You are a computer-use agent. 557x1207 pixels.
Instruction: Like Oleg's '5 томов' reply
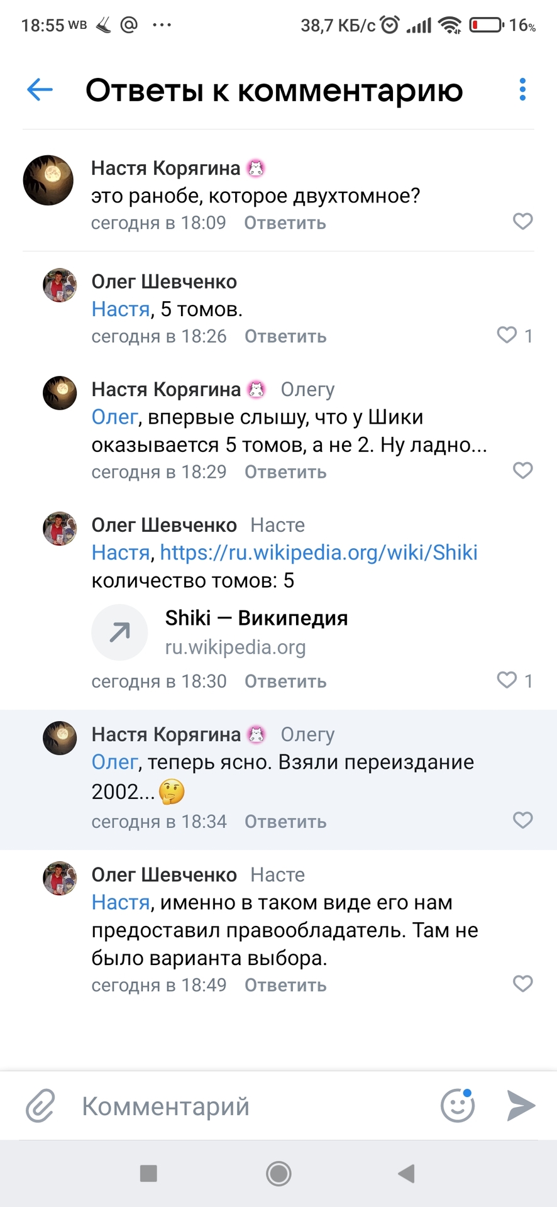tap(507, 335)
